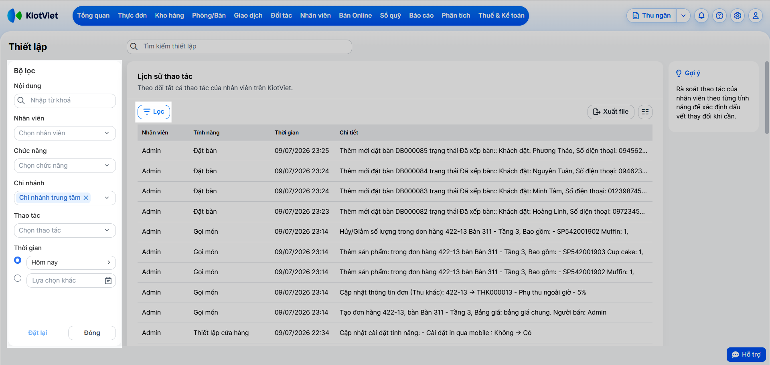Expand the Chọn thao tác dropdown
Viewport: 770px width, 365px height.
point(65,231)
